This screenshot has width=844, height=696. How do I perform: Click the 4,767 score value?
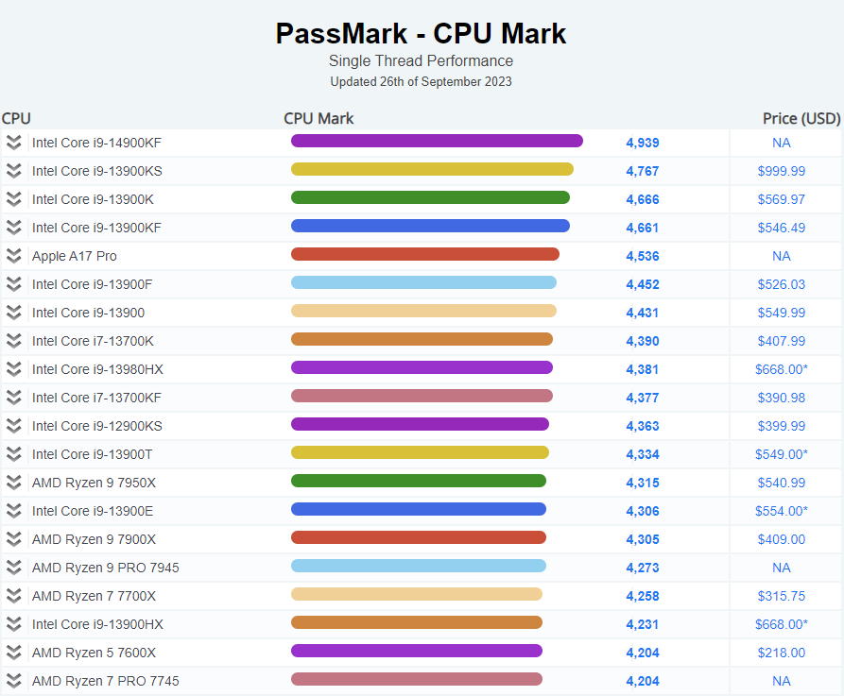(643, 171)
